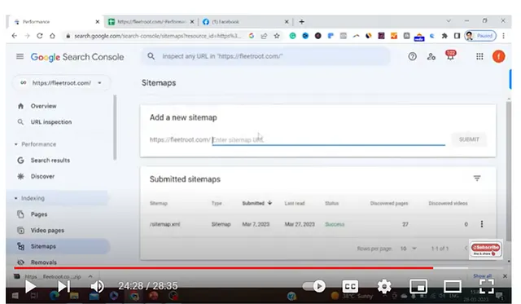Bookmark this page with the star icon

click(277, 36)
